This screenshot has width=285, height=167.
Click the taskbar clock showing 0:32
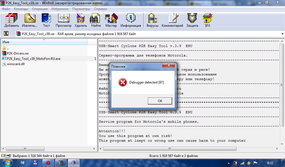(x=270, y=163)
